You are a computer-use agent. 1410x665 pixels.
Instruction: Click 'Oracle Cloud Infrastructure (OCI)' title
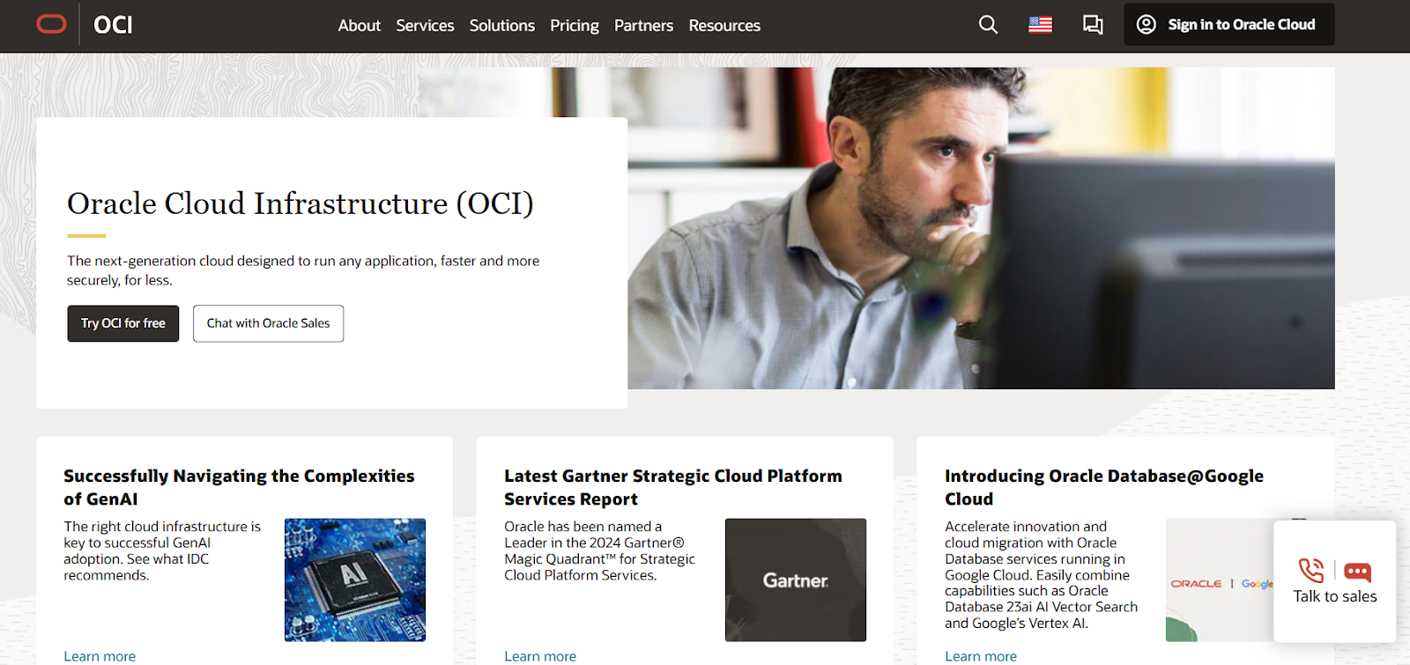[x=301, y=203]
